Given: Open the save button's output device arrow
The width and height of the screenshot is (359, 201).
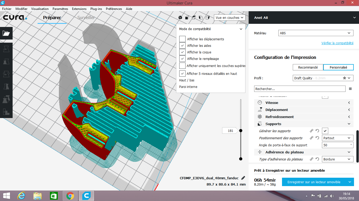Looking at the screenshot, I should [350, 182].
